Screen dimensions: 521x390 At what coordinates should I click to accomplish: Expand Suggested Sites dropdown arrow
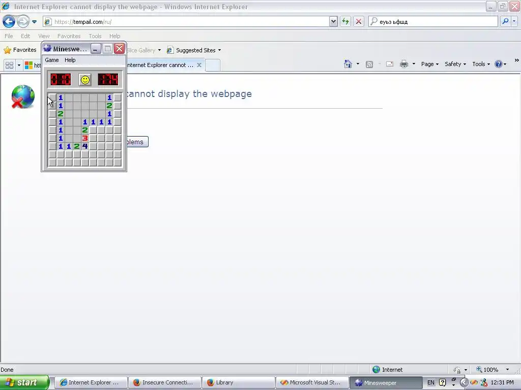(219, 50)
